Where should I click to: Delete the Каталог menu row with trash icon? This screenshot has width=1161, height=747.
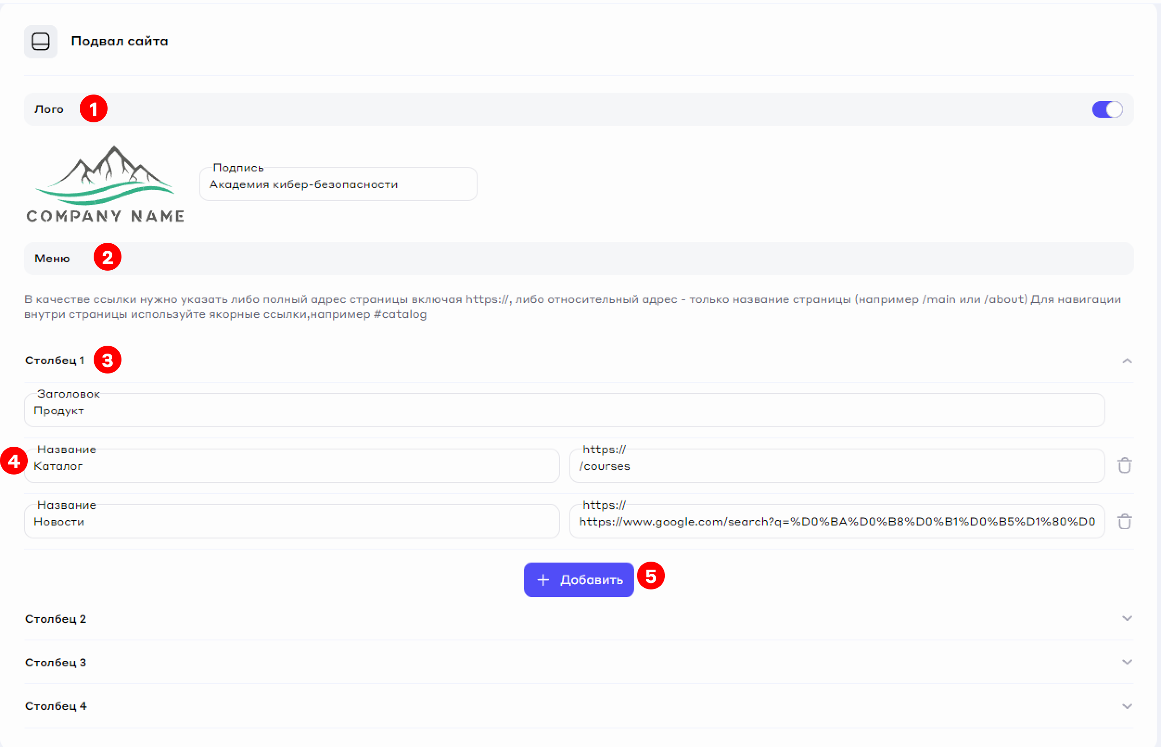point(1124,466)
